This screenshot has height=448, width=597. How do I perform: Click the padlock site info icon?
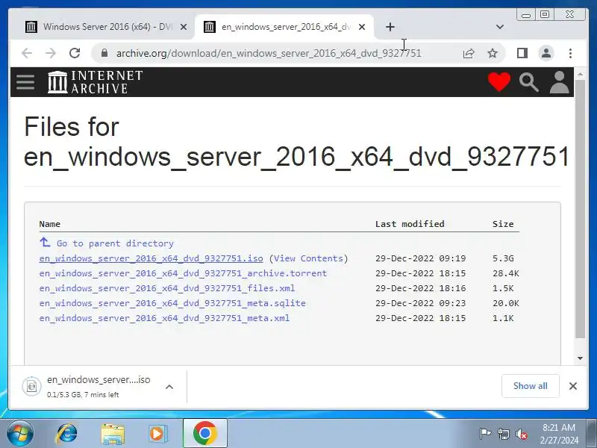tap(104, 53)
